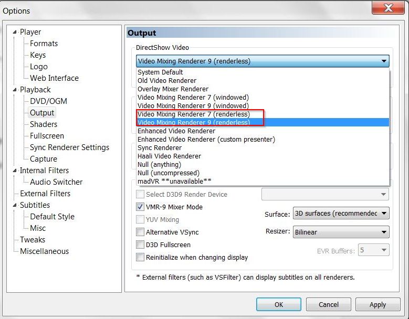
Task: Pick Video Mixing Renderer 9 (windowed)
Action: tap(263, 105)
